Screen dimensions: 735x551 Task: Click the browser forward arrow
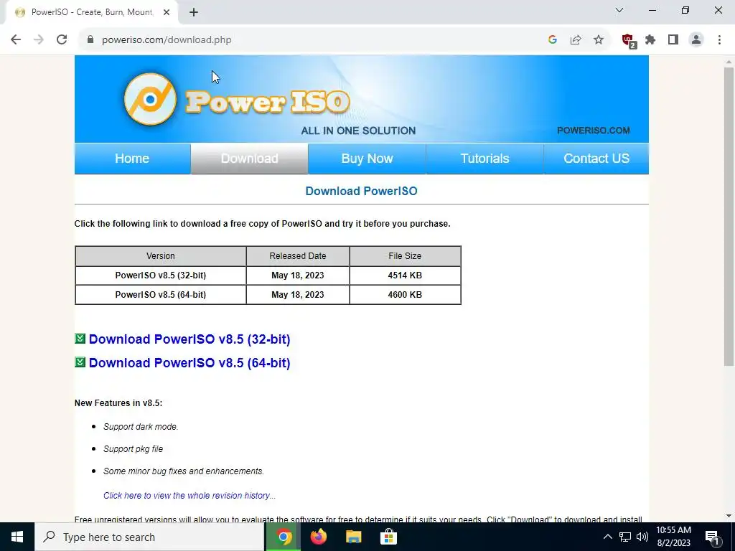click(x=39, y=40)
